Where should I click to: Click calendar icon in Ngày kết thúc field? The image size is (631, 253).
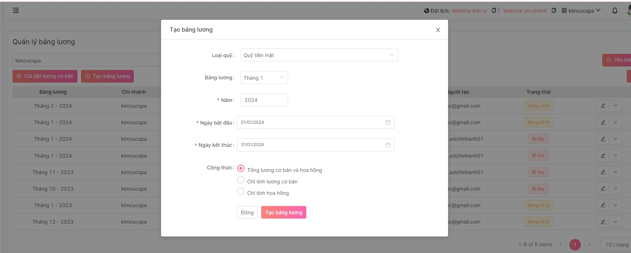[x=388, y=145]
